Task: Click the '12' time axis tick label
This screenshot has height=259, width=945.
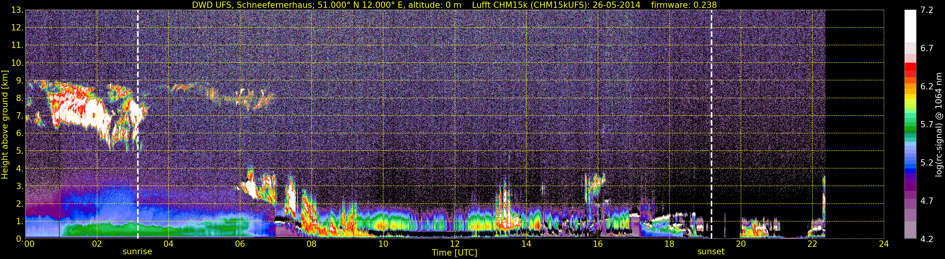Action: pos(454,244)
